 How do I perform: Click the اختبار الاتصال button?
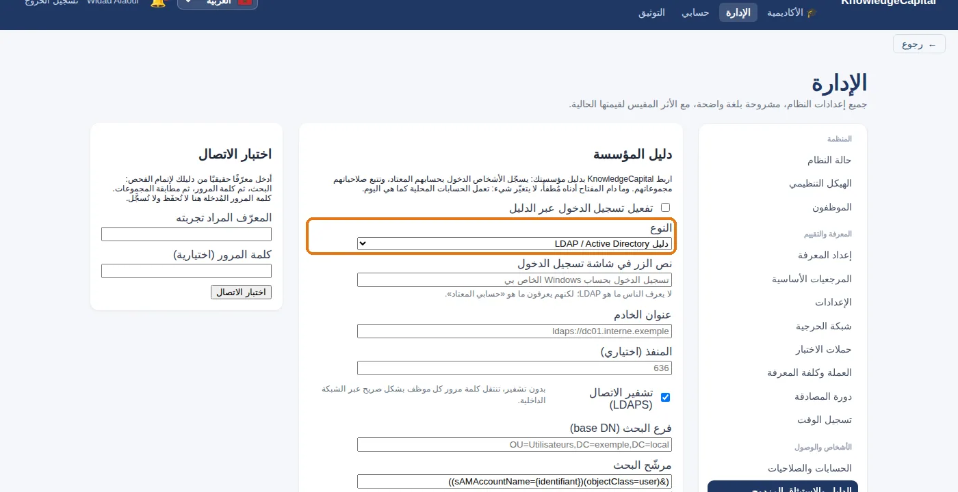tap(241, 292)
